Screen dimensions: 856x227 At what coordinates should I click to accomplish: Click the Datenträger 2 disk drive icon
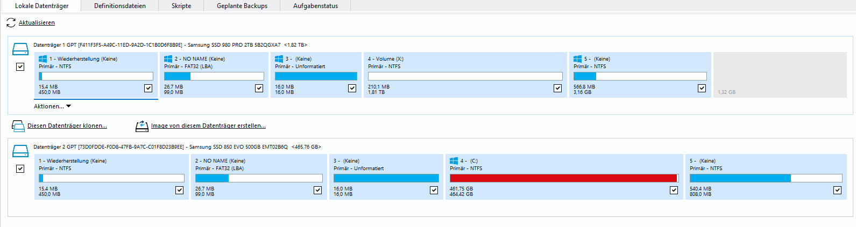20,151
